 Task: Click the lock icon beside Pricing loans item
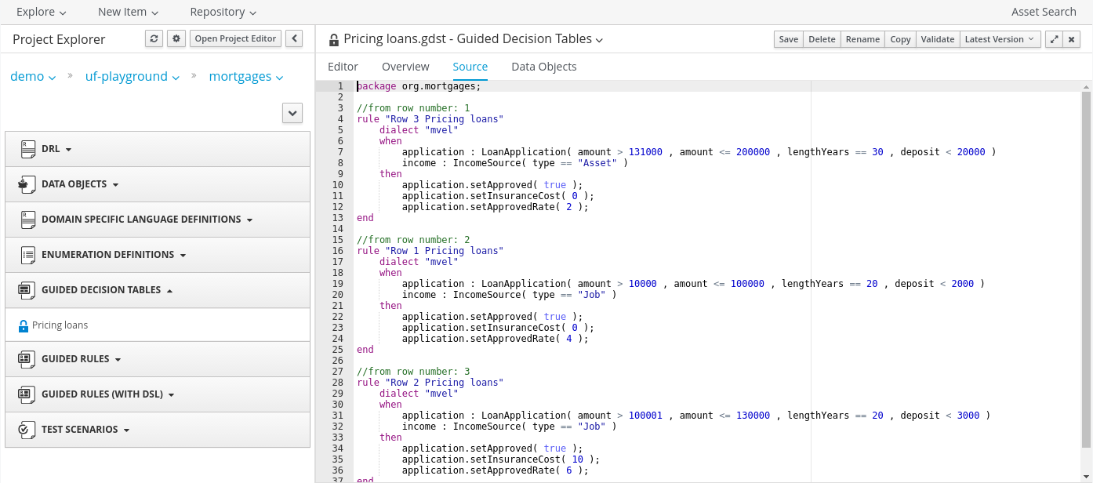point(24,325)
